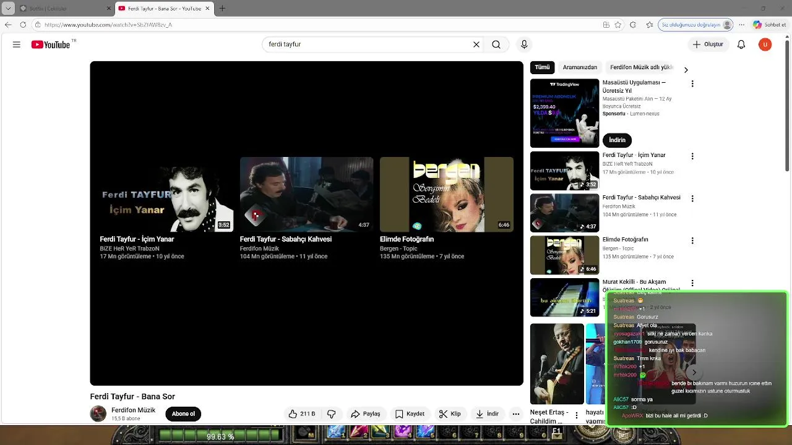
Task: Select the Aramanızdan filter chip
Action: point(580,67)
